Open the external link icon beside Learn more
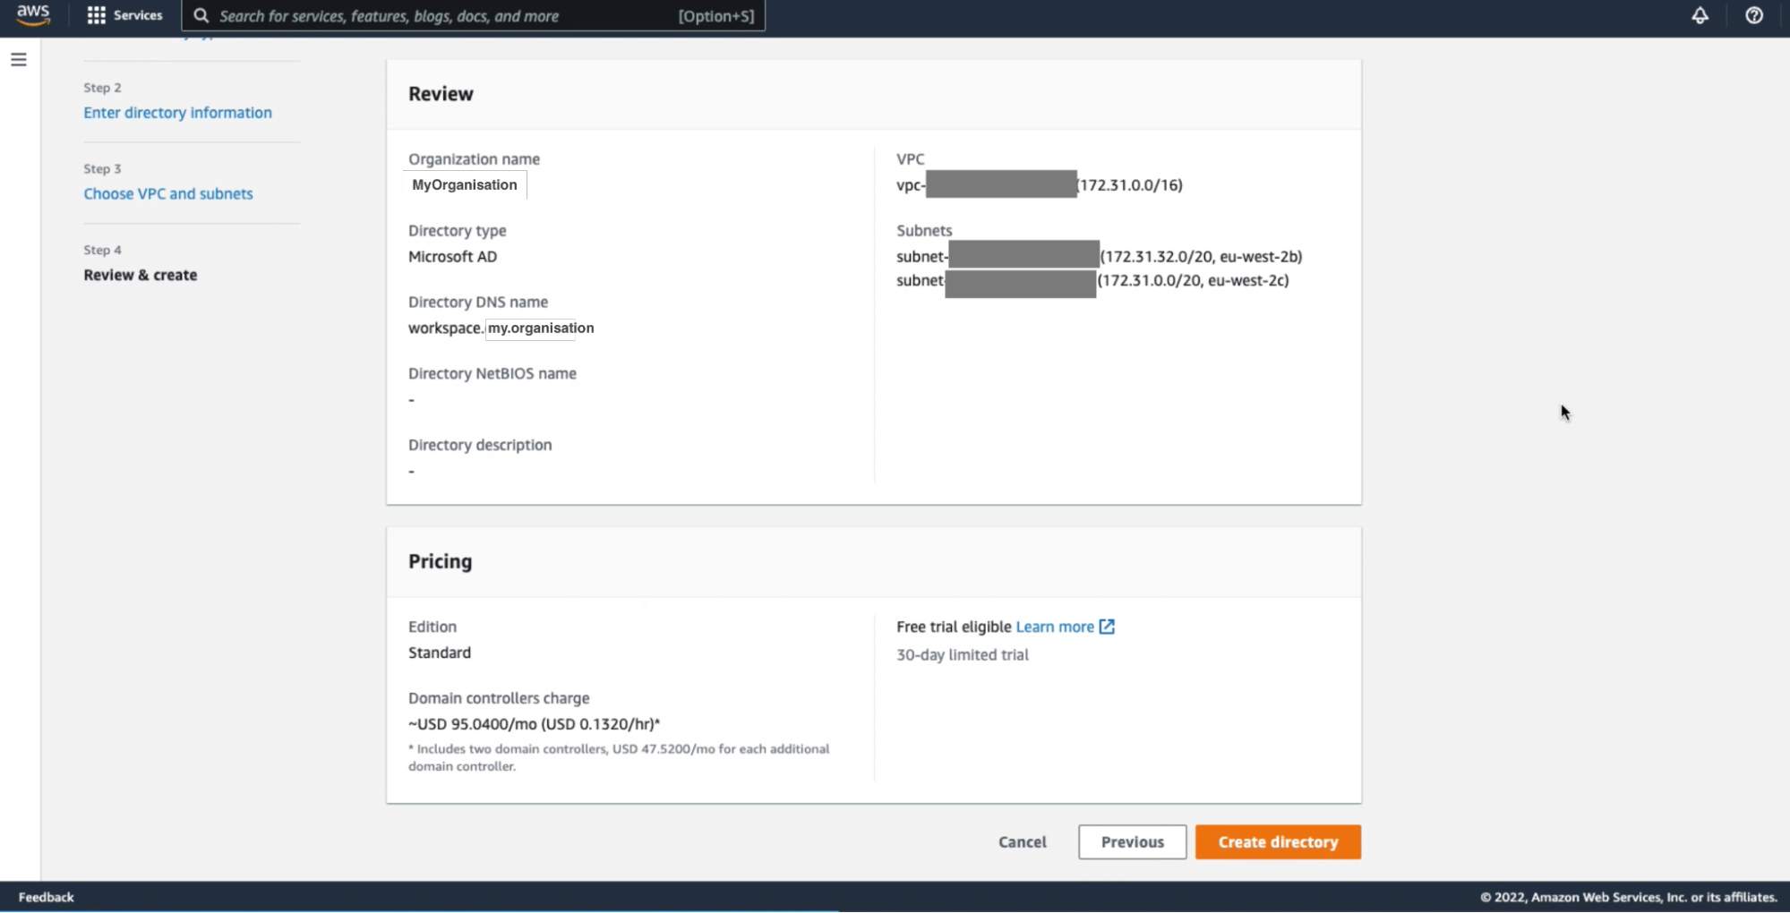This screenshot has height=913, width=1790. (1107, 627)
